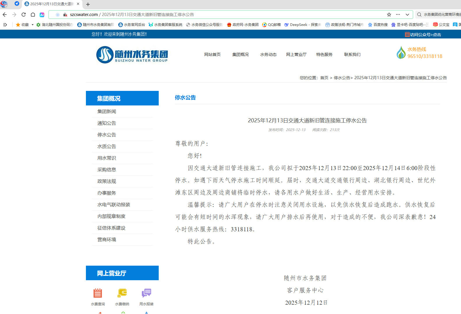Viewport: 461px width, 314px height.
Task: Bookmark page with the star icon
Action: click(389, 15)
